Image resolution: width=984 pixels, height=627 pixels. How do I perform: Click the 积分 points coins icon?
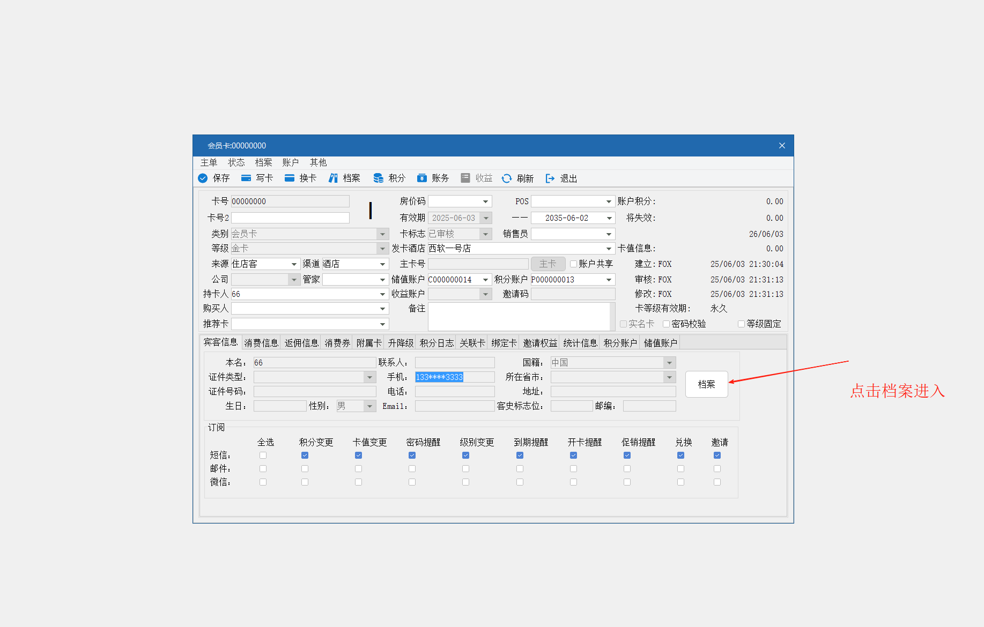tap(379, 178)
